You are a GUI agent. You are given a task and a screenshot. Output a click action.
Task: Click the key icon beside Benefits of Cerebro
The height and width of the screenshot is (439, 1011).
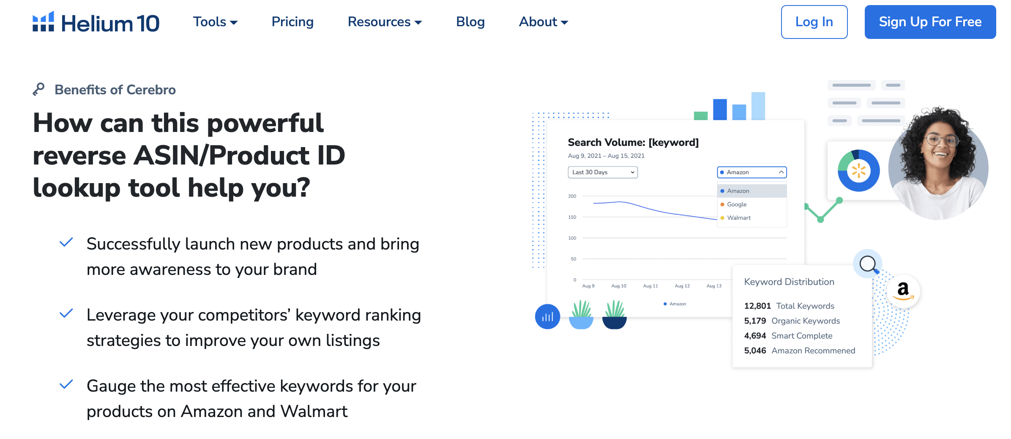pyautogui.click(x=39, y=89)
